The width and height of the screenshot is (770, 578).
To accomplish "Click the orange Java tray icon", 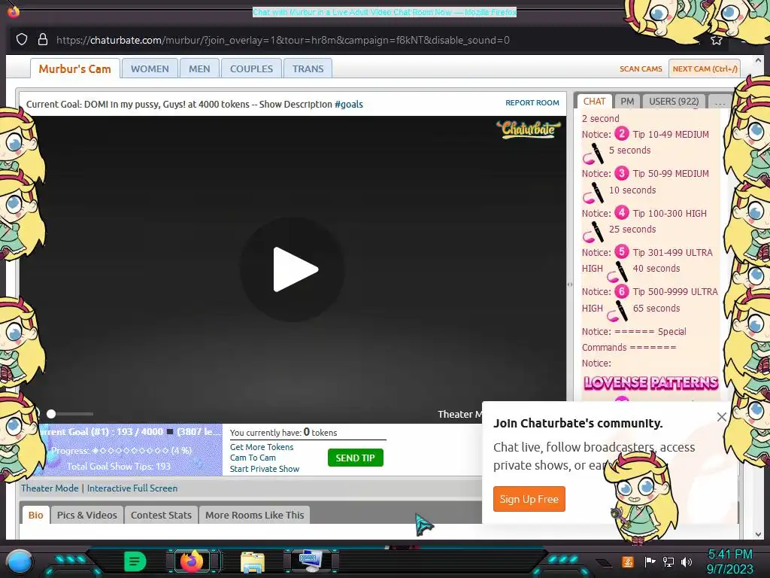I will pyautogui.click(x=627, y=561).
